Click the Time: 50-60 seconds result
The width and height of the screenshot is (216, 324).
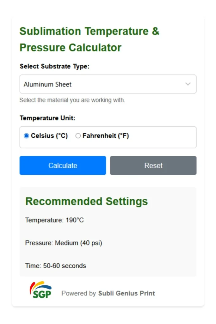pyautogui.click(x=56, y=266)
